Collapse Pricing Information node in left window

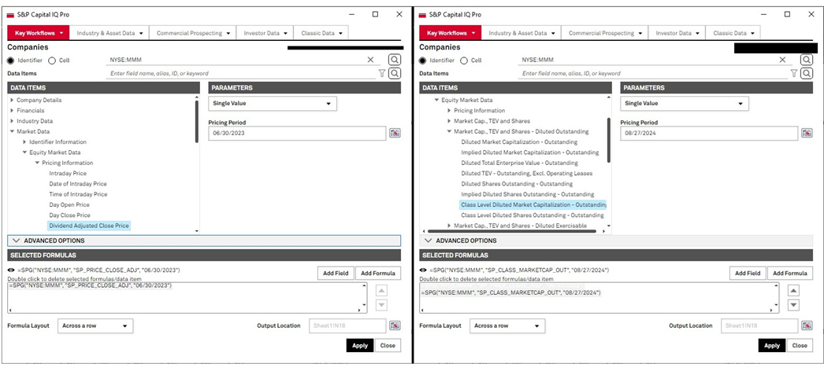pos(37,163)
